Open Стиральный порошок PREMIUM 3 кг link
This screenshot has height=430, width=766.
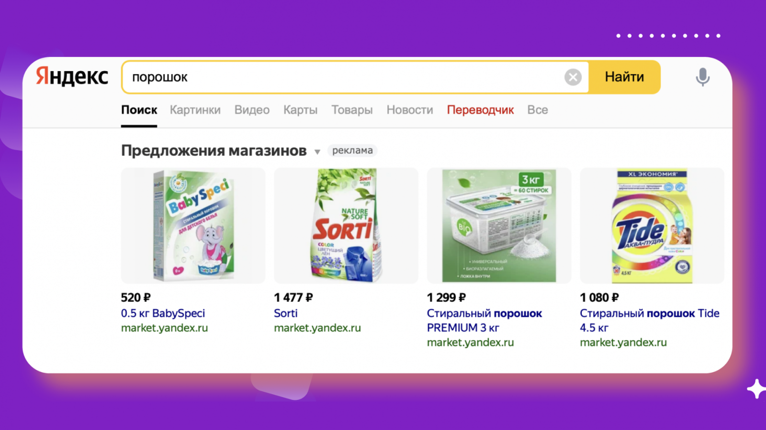[x=484, y=321]
